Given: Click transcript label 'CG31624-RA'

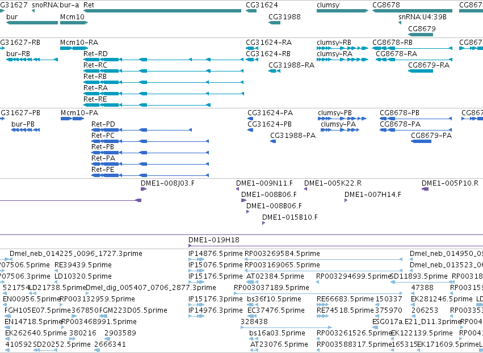Looking at the screenshot, I should click(x=268, y=42).
